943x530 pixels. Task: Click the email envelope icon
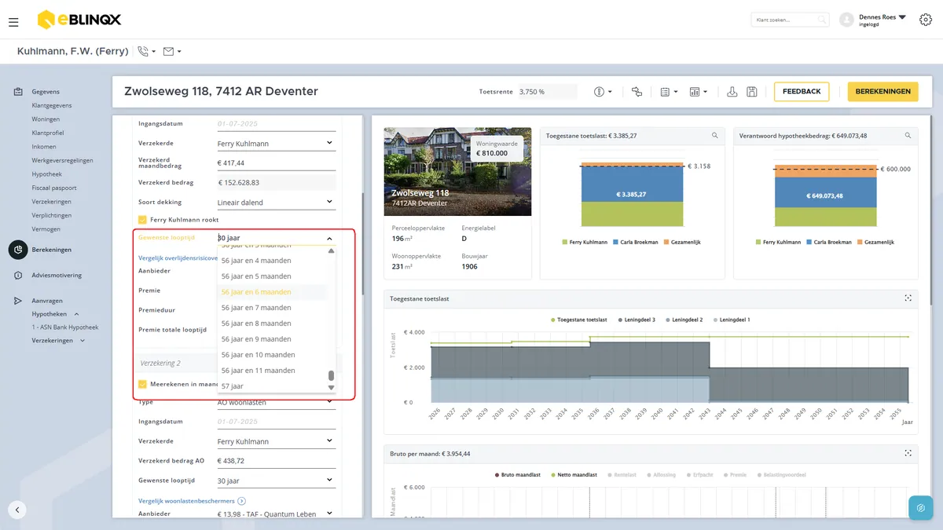tap(168, 51)
